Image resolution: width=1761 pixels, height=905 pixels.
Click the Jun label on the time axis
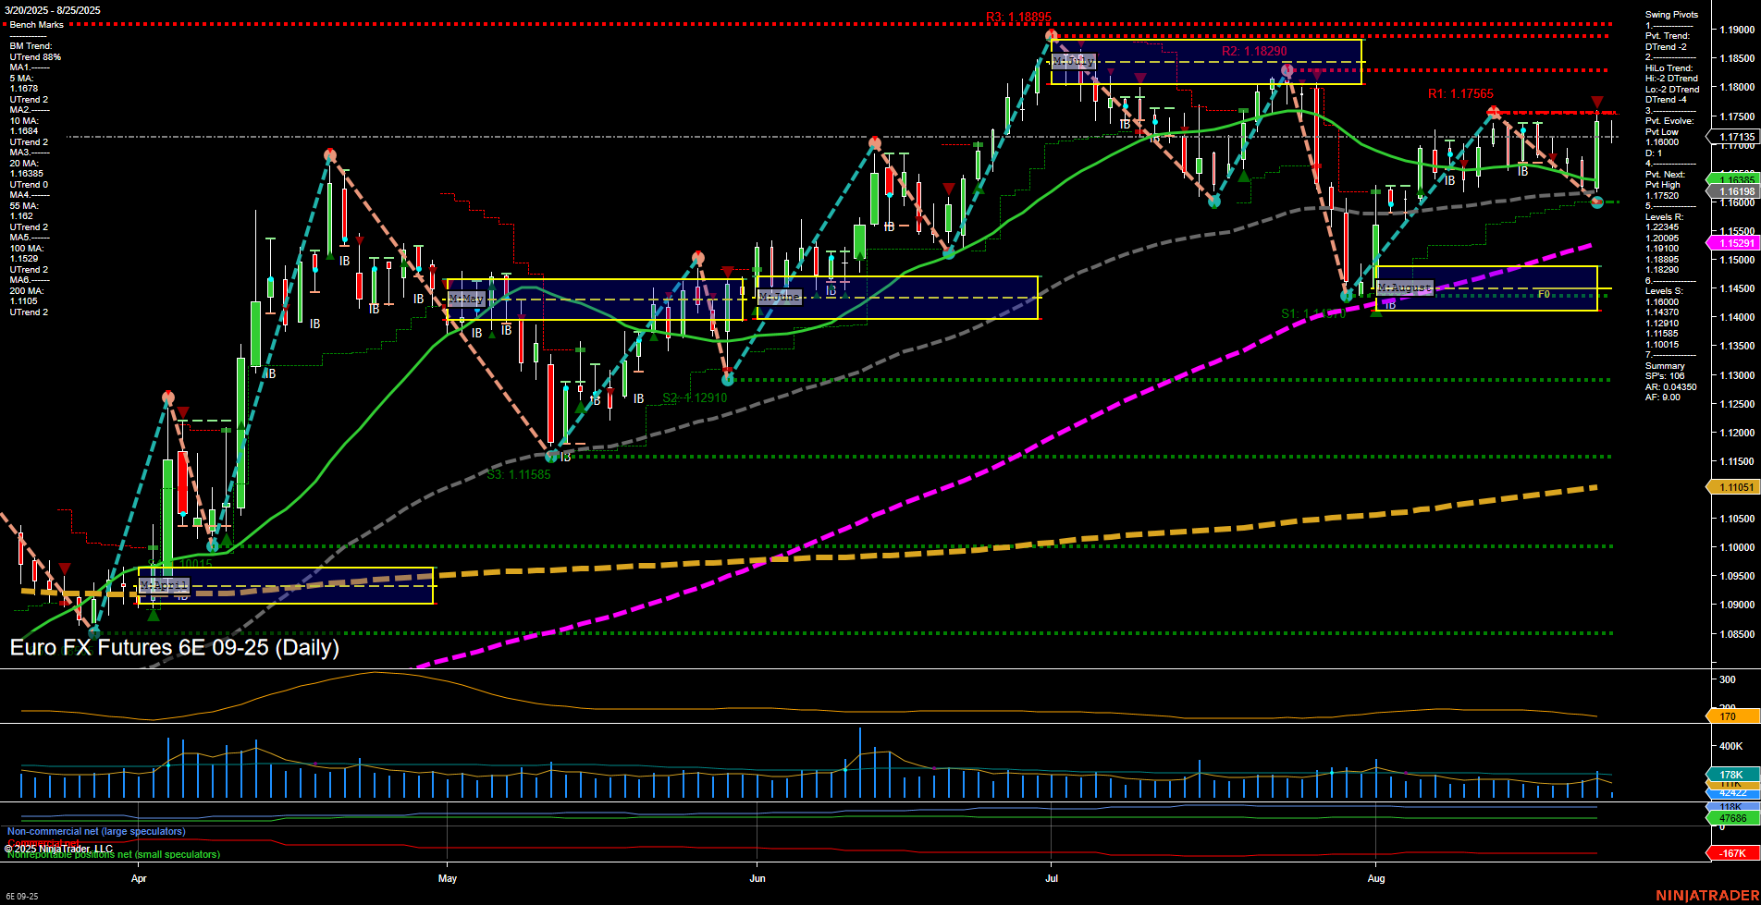[x=757, y=879]
